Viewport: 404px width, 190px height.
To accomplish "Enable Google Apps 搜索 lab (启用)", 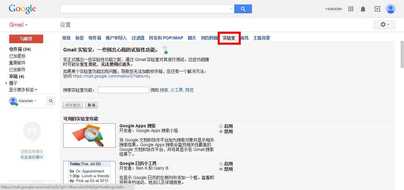I will click(x=221, y=126).
